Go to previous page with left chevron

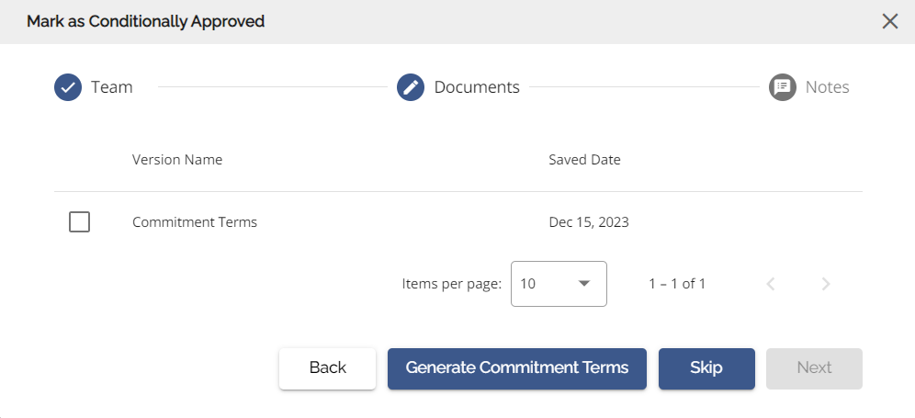771,284
